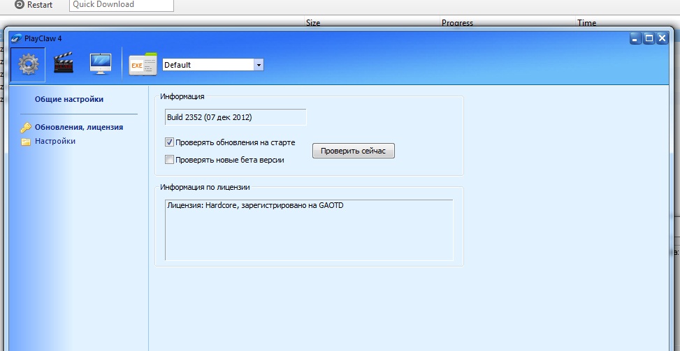This screenshot has height=351, width=680.
Task: Click the license information text box
Action: (x=309, y=230)
